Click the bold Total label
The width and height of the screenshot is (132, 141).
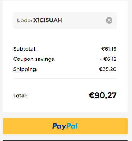(x=20, y=96)
